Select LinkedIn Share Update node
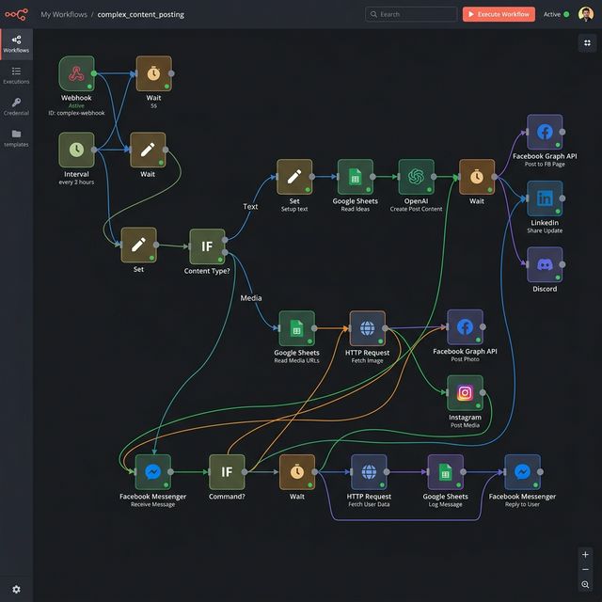Screen dimensions: 602x602 545,198
